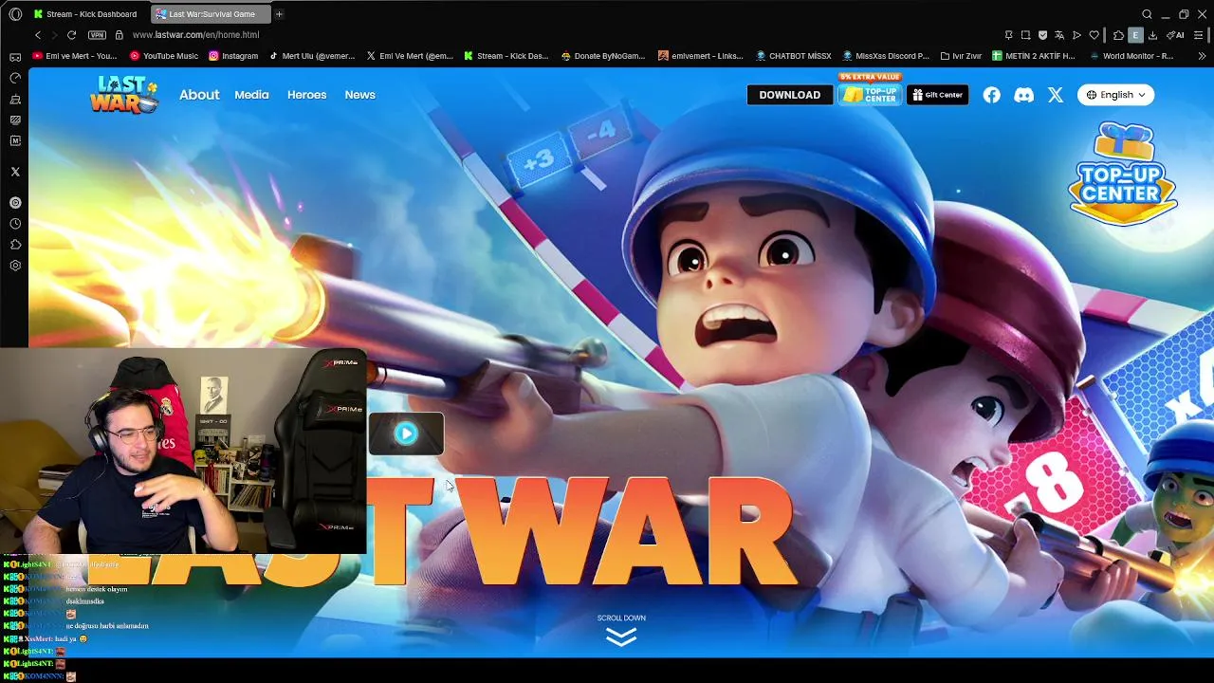Show more bookmarks with double chevron
1214x683 pixels.
pos(1203,56)
